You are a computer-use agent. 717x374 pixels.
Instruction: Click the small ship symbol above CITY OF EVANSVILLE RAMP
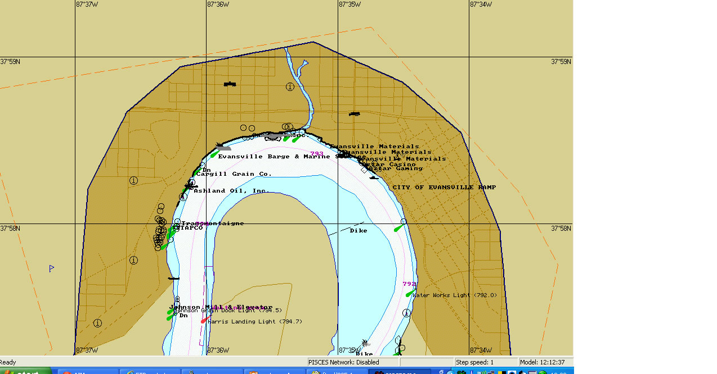[374, 178]
